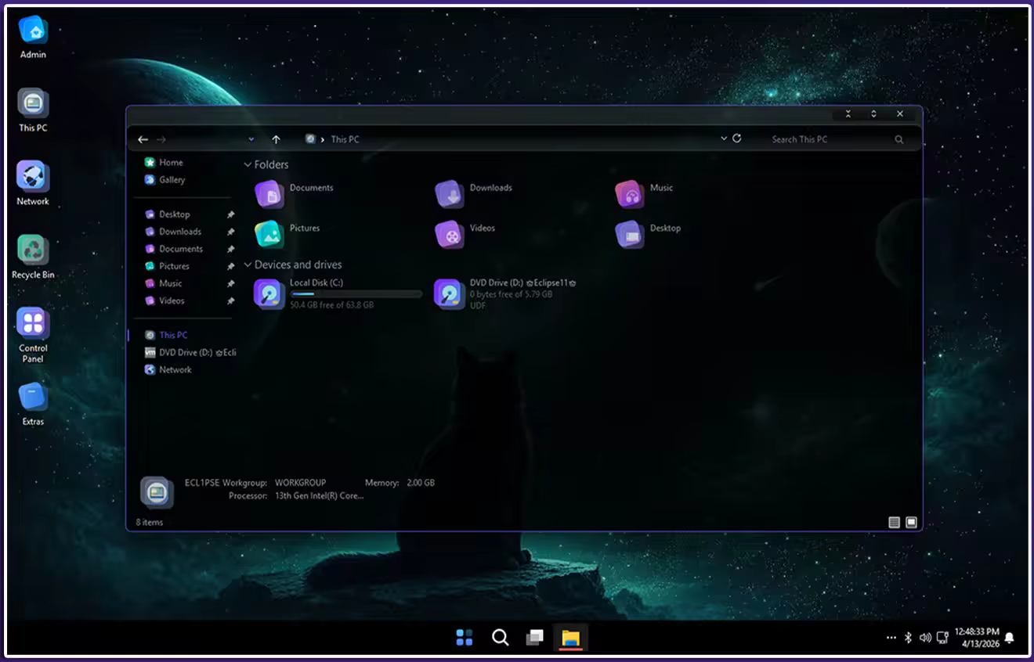Image resolution: width=1034 pixels, height=662 pixels.
Task: Open the Documents folder icon
Action: tap(269, 194)
